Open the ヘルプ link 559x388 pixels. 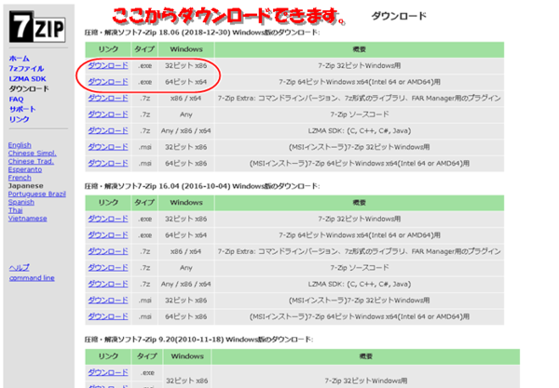[20, 268]
